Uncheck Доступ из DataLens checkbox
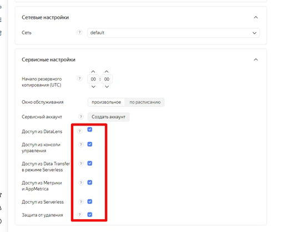The width and height of the screenshot is (308, 232). (x=90, y=130)
